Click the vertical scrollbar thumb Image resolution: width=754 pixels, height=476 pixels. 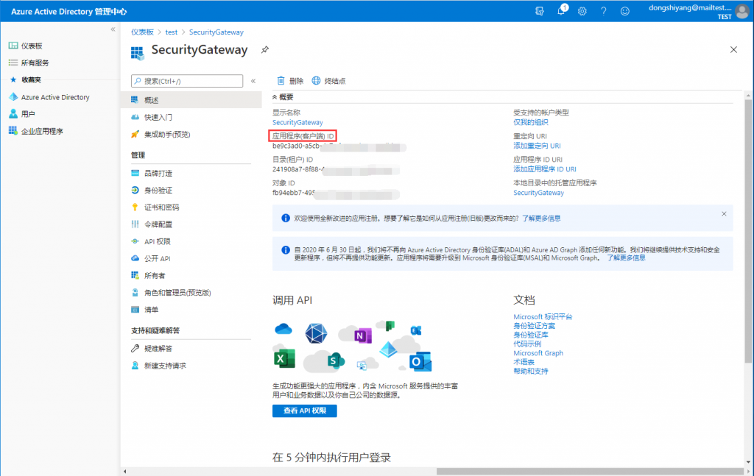(748, 230)
